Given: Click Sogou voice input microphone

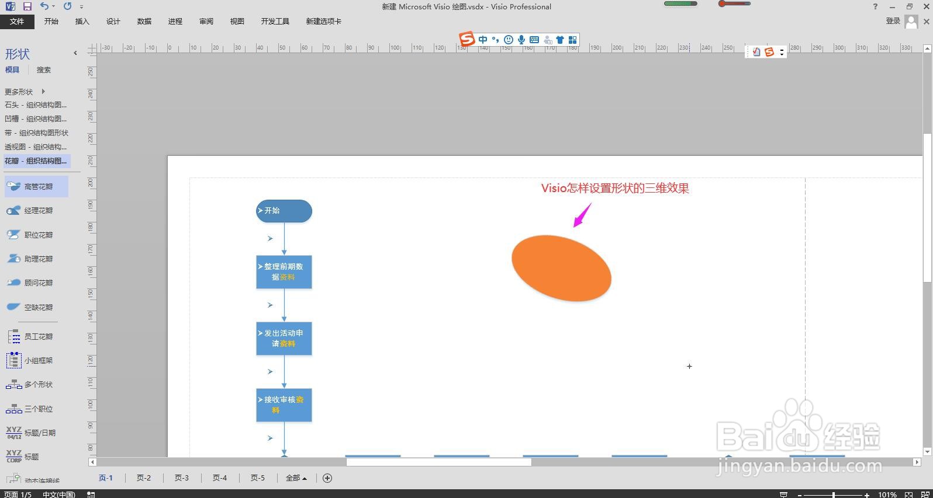Looking at the screenshot, I should pyautogui.click(x=521, y=40).
